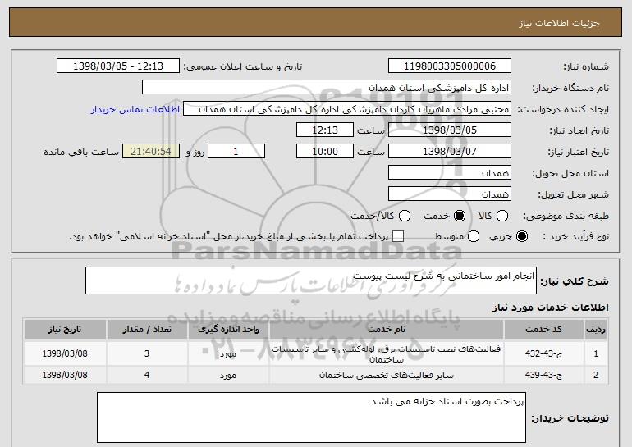The height and width of the screenshot is (447, 632).
Task: Click the کد خدمت column header
Action: tap(543, 330)
